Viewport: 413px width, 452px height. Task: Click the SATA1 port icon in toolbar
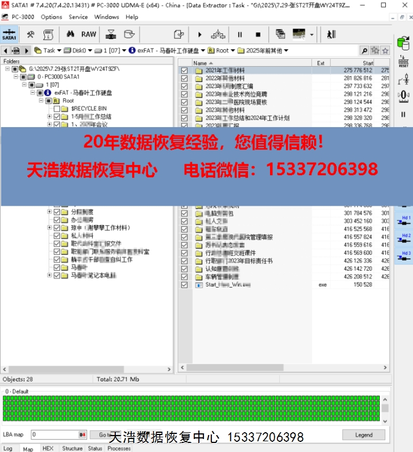pos(9,34)
